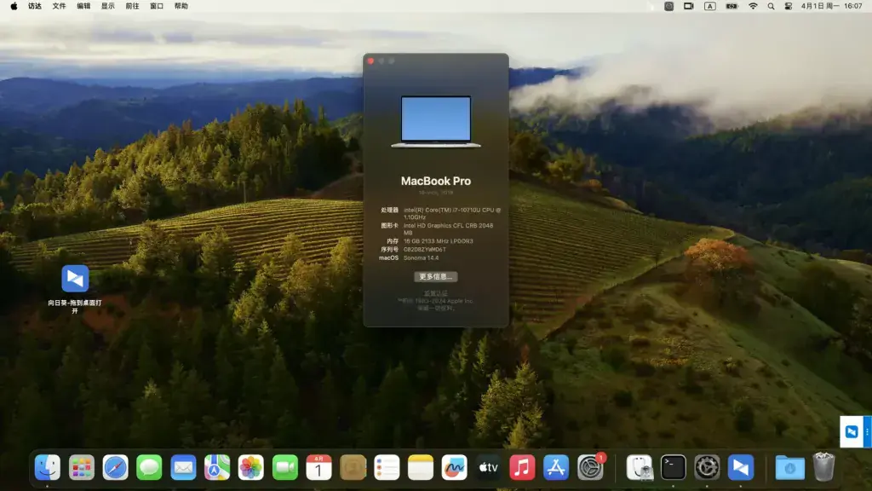Open Calendar showing 4月 1
Image resolution: width=872 pixels, height=491 pixels.
tap(318, 467)
